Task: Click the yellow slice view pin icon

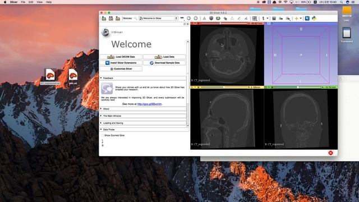Action: 192,88
